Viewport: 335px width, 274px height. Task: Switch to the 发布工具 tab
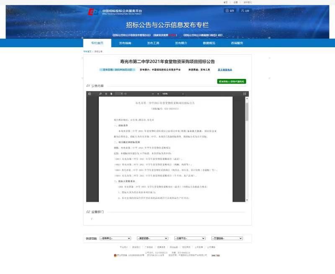pyautogui.click(x=153, y=43)
